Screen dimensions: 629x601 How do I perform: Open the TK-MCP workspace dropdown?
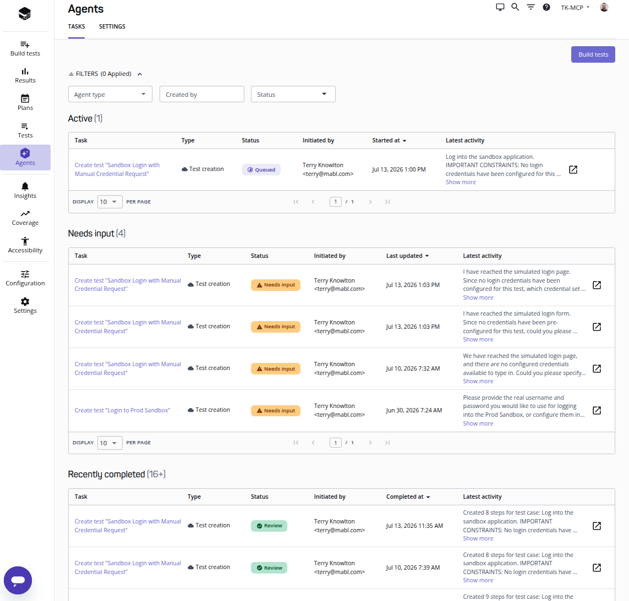575,8
